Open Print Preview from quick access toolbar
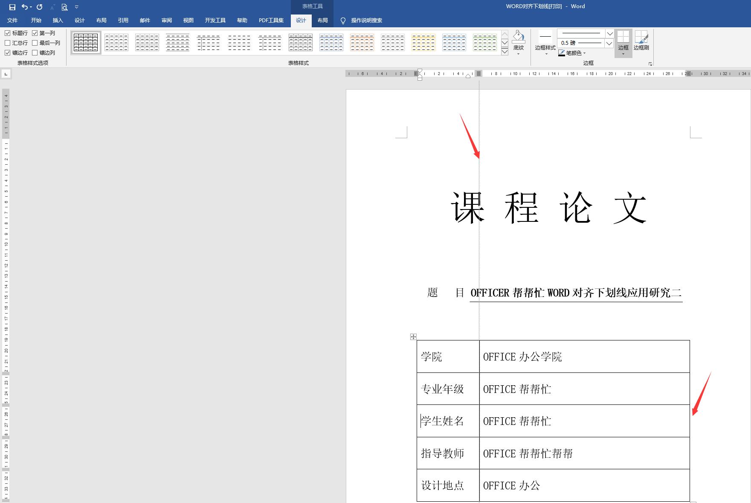 [64, 7]
